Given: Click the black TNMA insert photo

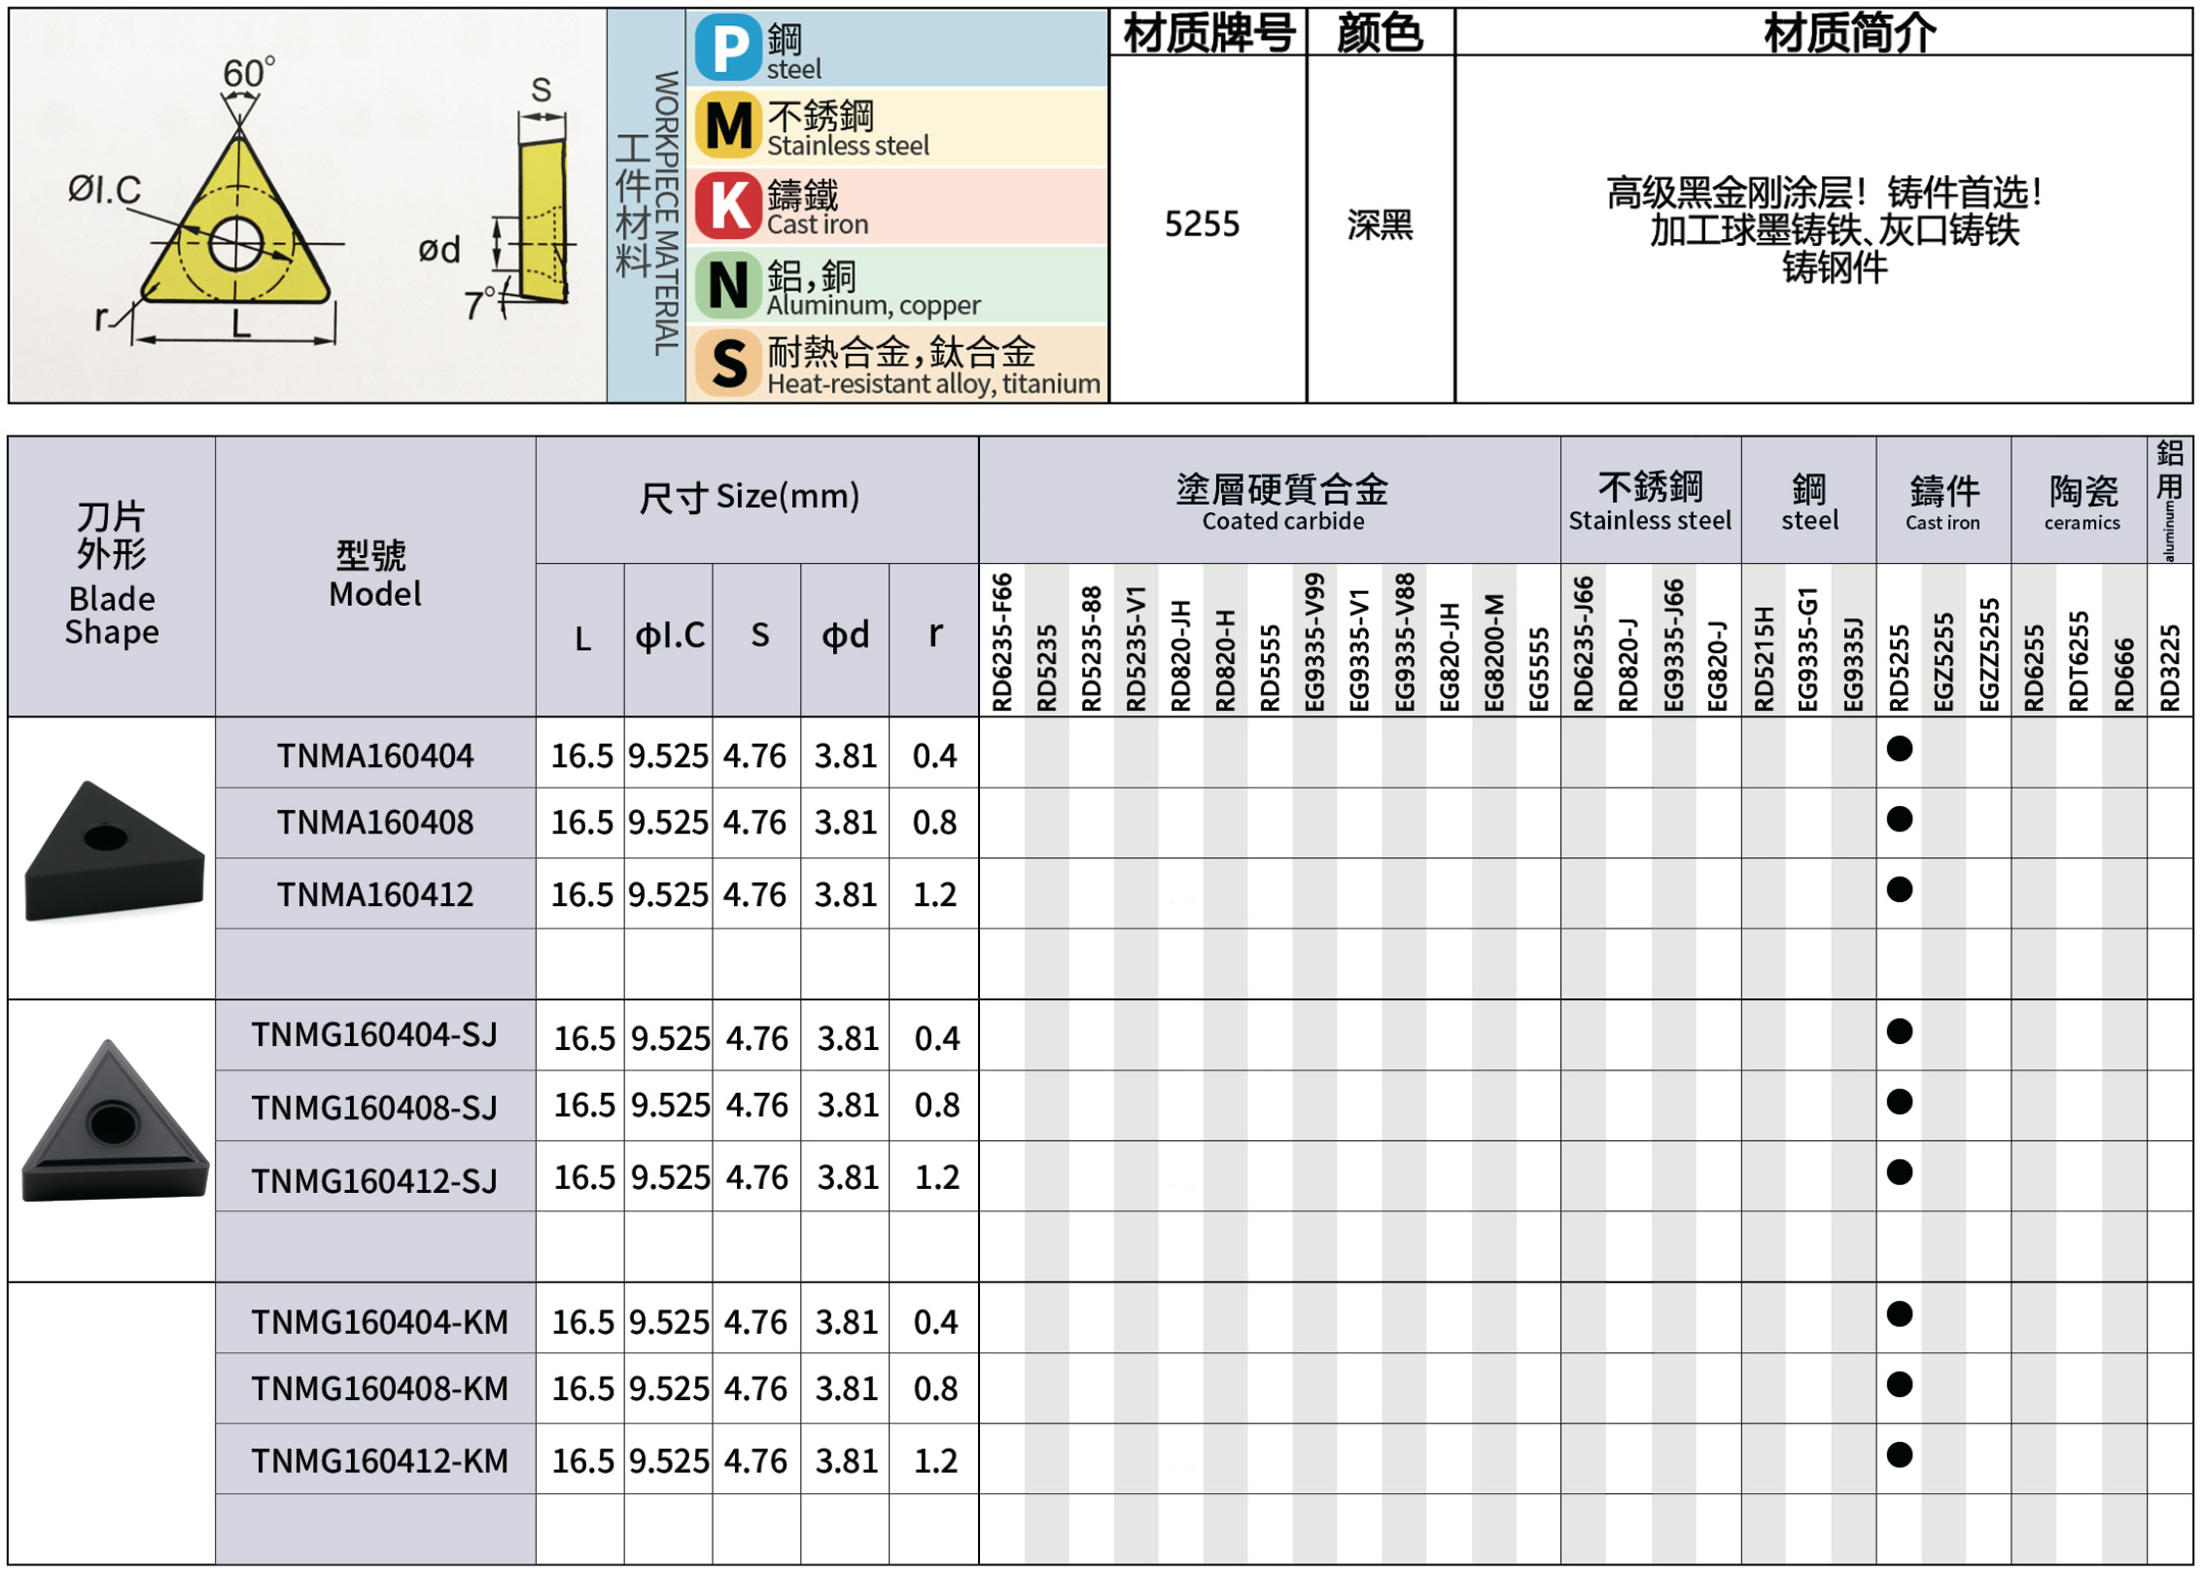Looking at the screenshot, I should (x=114, y=853).
